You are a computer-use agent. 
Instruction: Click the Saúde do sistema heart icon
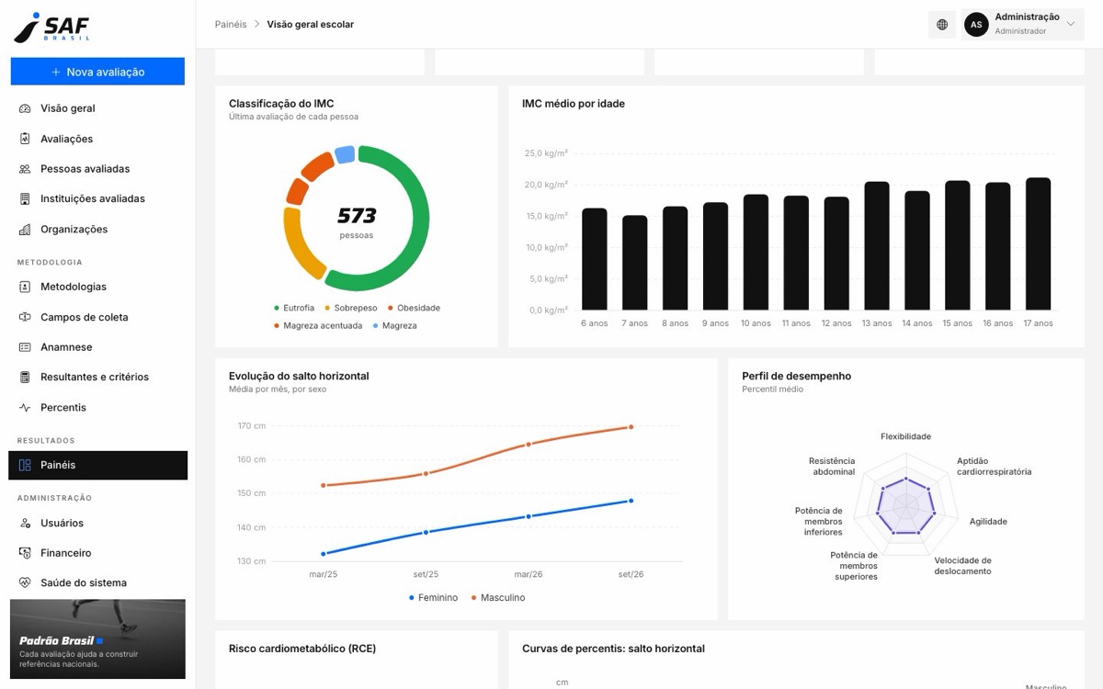tap(25, 582)
